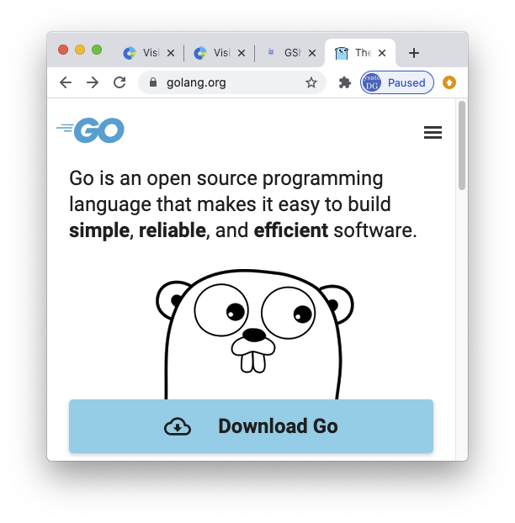
Task: Click the Download Go button
Action: (x=251, y=426)
